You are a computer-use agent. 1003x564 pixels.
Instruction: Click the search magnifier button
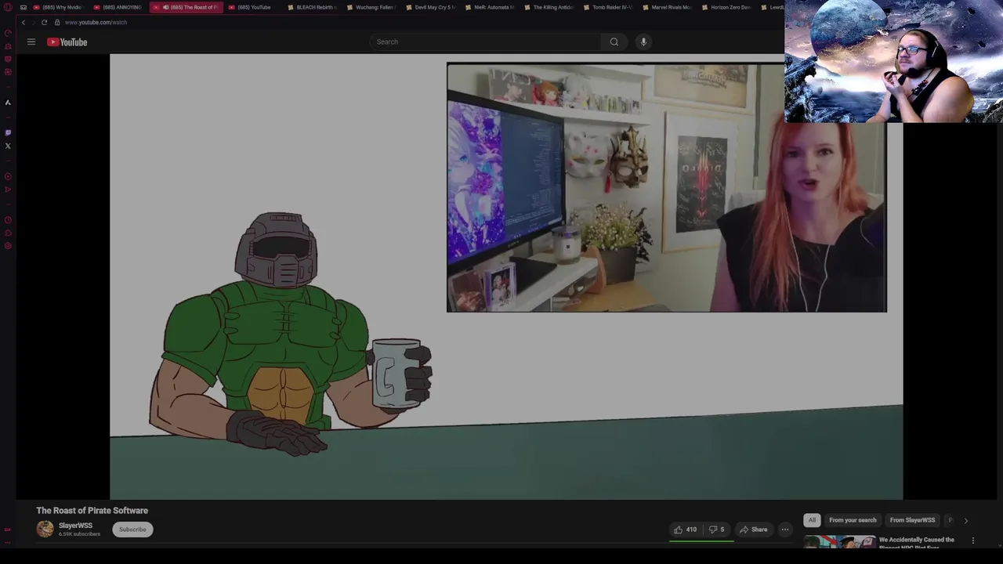tap(614, 42)
